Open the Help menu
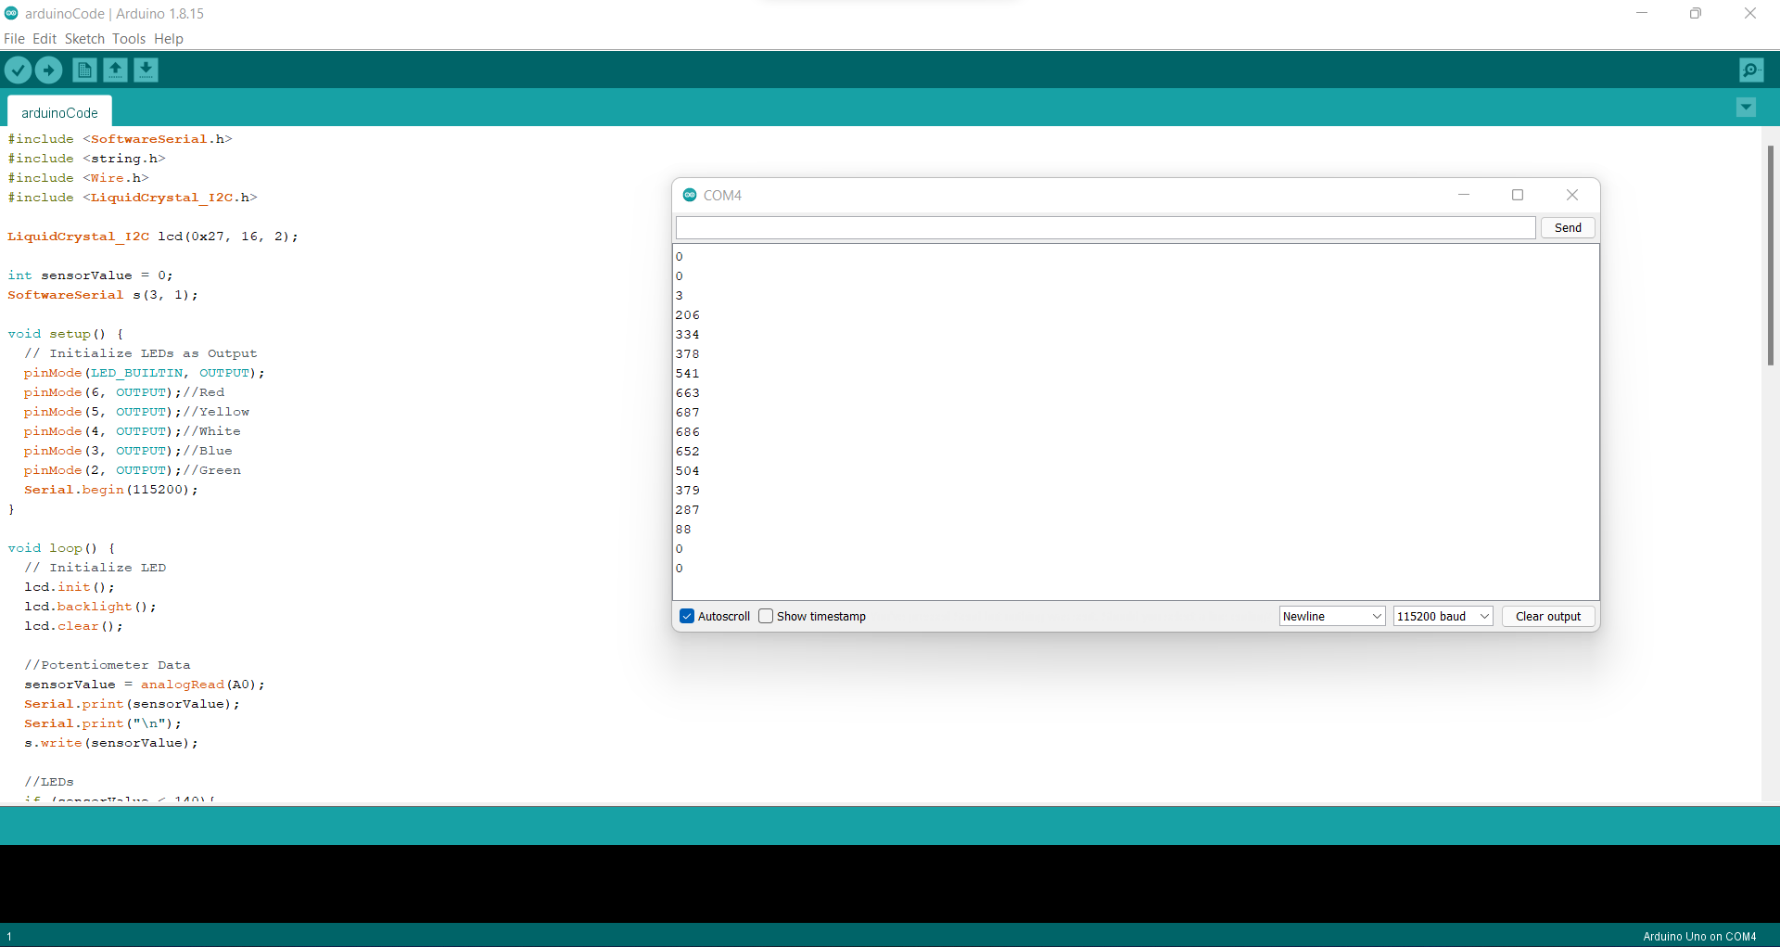This screenshot has width=1780, height=947. coord(169,39)
